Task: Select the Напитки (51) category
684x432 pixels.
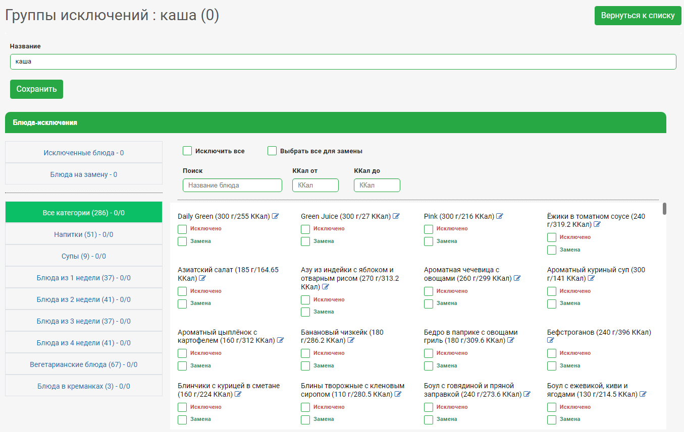Action: click(x=84, y=234)
